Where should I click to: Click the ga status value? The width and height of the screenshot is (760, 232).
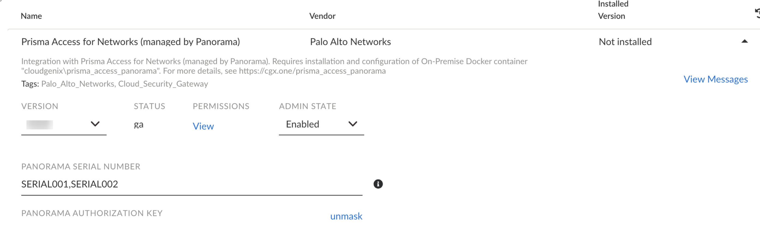[x=138, y=124]
